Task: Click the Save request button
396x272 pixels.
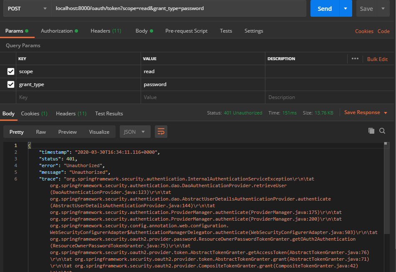Action: pyautogui.click(x=366, y=9)
